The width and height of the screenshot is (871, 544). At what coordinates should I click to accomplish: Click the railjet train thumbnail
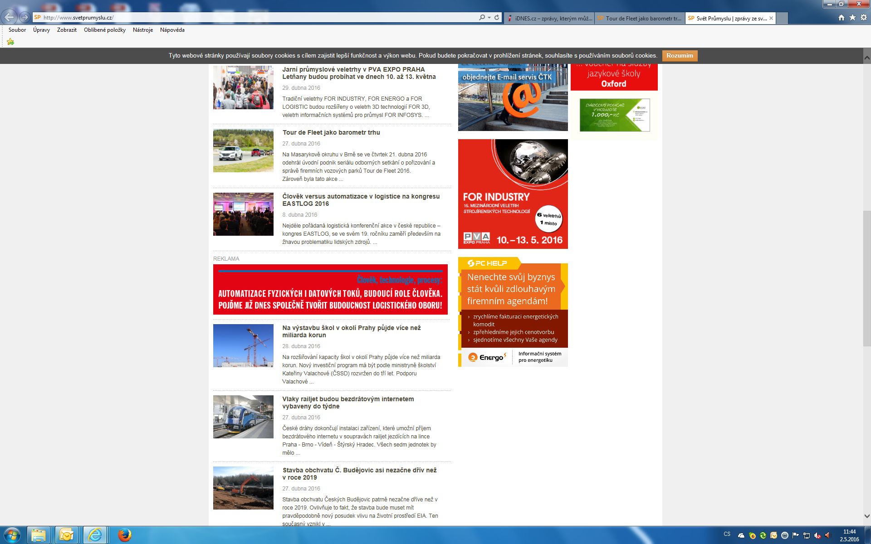click(x=243, y=417)
